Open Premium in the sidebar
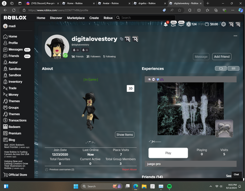The width and height of the screenshot is (245, 191). click(x=12, y=133)
